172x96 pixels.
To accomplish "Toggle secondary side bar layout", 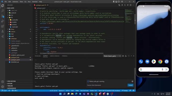I will pos(119,2).
